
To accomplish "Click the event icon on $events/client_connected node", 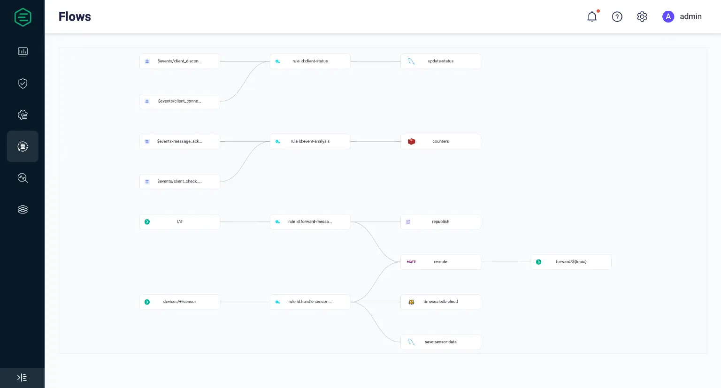I will [x=147, y=101].
